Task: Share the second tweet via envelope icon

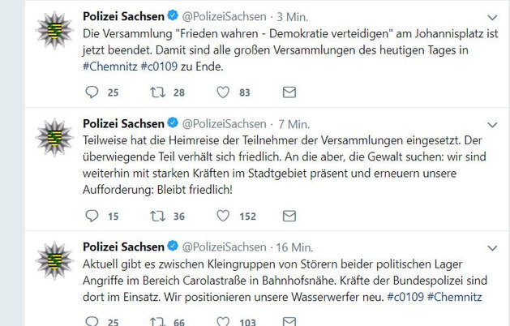Action: (x=289, y=216)
